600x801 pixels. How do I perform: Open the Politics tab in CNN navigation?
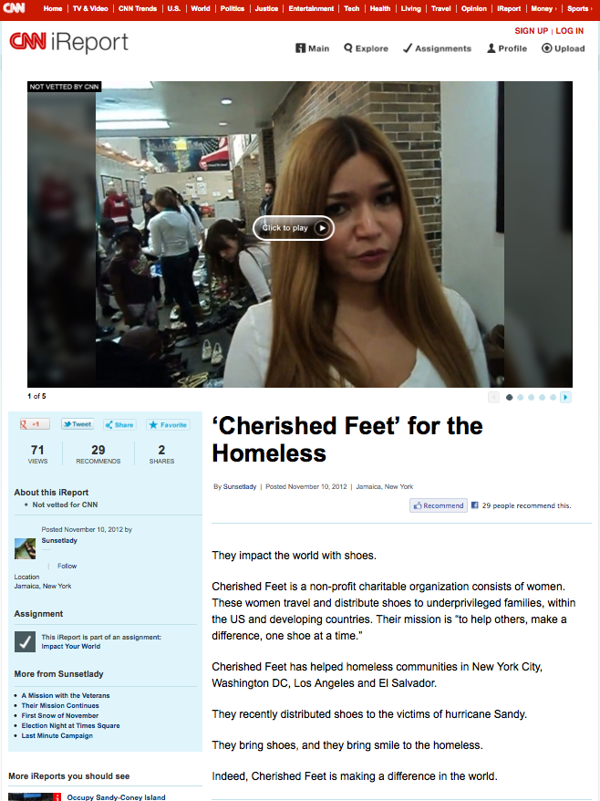point(233,9)
